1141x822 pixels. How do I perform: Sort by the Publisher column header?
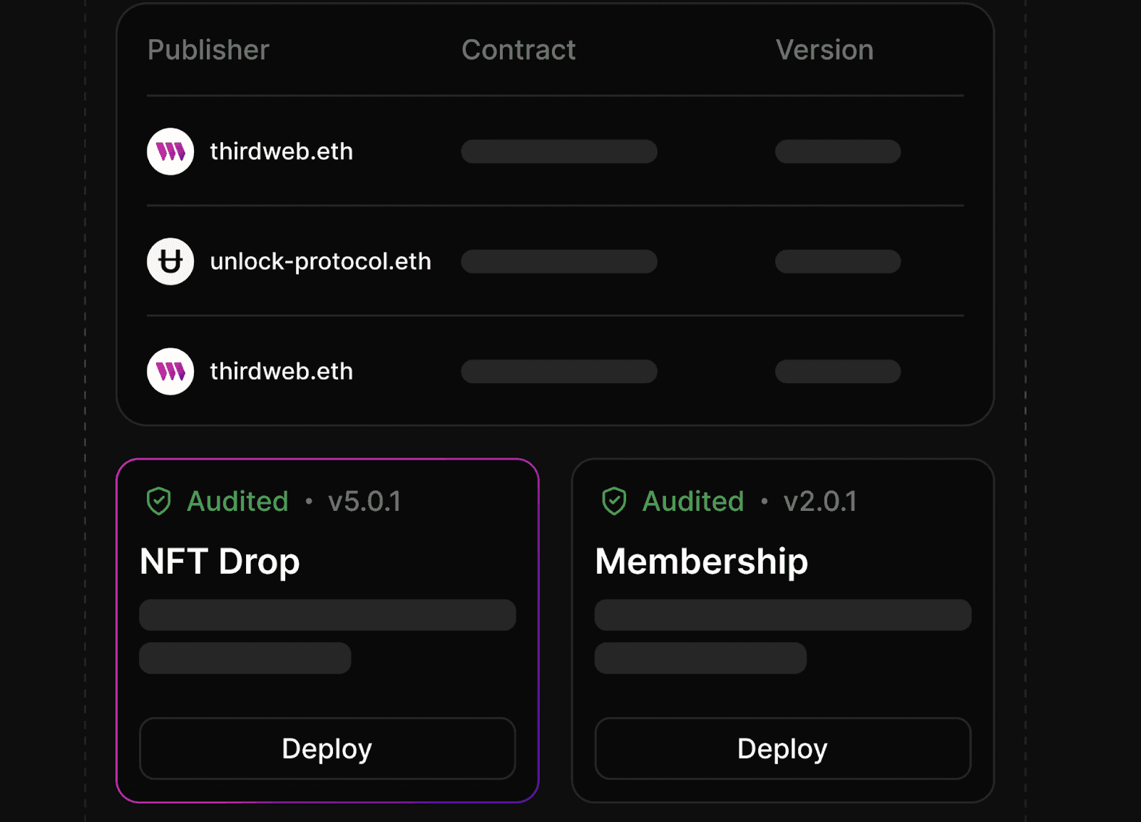click(x=208, y=50)
